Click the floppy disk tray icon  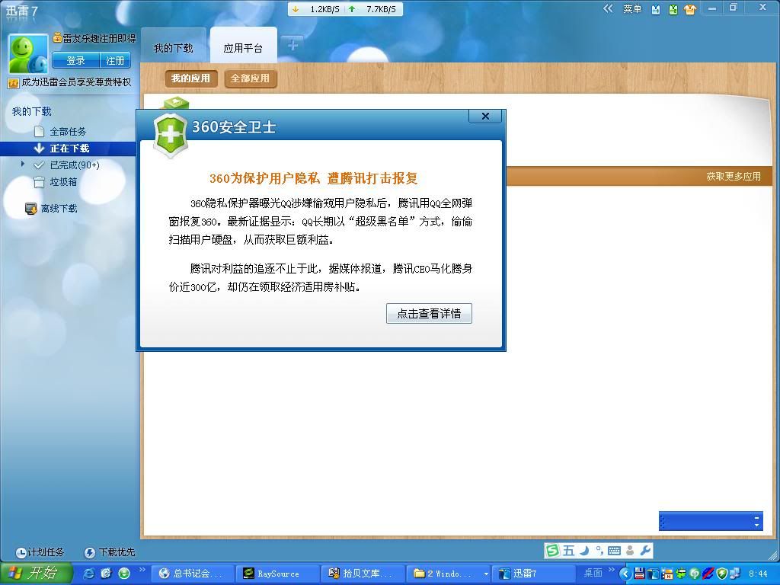point(640,574)
